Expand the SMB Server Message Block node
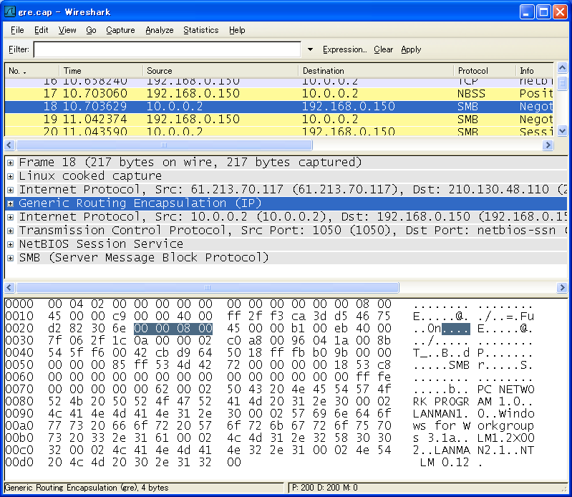The height and width of the screenshot is (497, 572). point(11,259)
